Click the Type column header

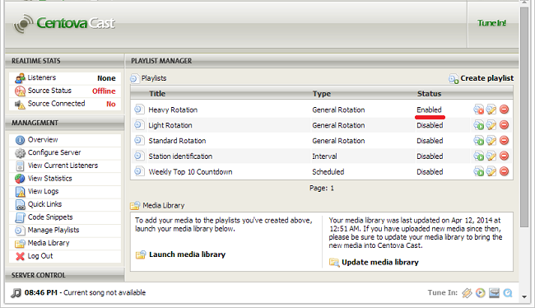pos(322,94)
